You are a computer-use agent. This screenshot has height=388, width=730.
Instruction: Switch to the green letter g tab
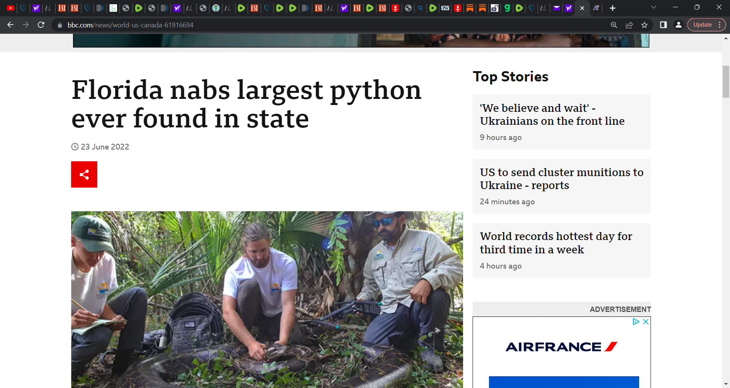tap(507, 8)
